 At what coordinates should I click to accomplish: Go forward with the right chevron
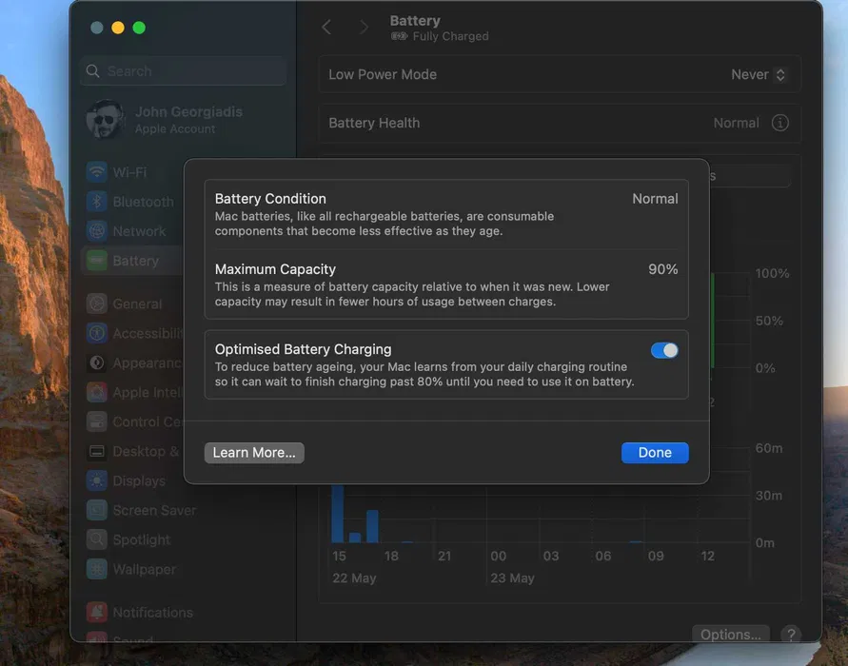click(x=364, y=27)
